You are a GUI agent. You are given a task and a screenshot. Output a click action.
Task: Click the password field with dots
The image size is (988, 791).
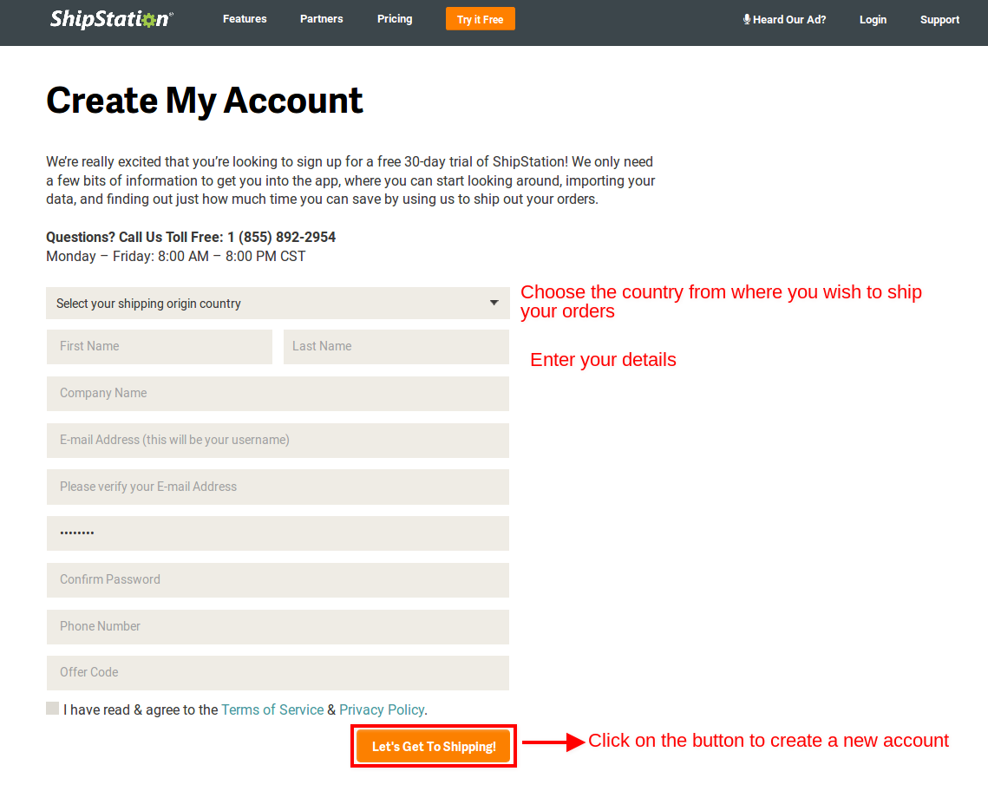tap(278, 533)
